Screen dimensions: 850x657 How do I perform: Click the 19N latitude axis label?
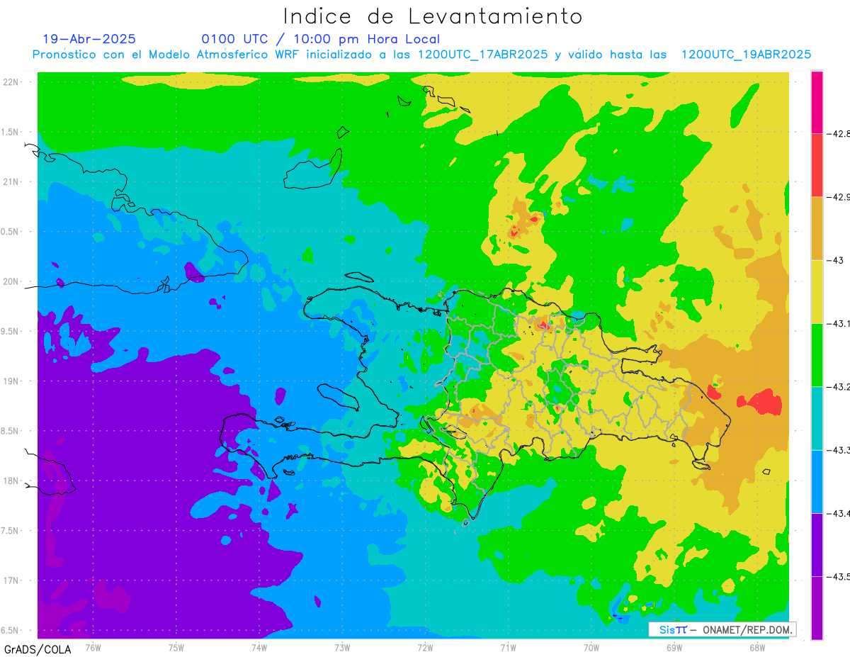tap(11, 381)
